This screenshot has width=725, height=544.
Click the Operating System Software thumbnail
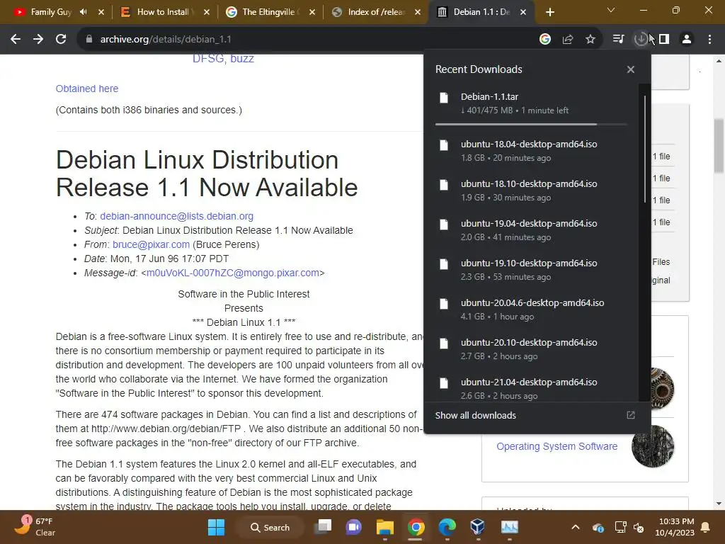click(653, 446)
